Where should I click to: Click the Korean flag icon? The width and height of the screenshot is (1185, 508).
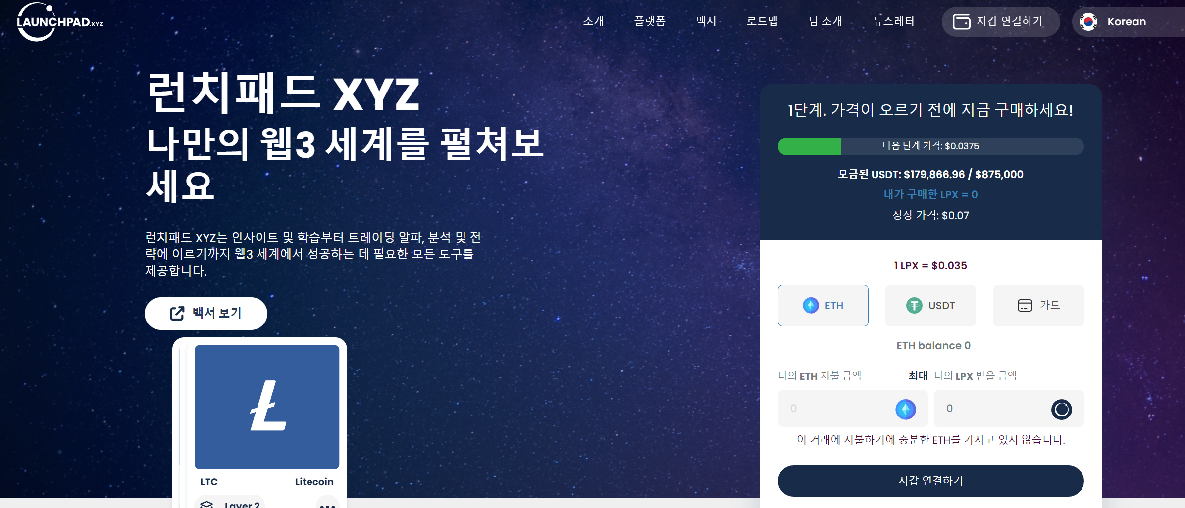(x=1088, y=22)
